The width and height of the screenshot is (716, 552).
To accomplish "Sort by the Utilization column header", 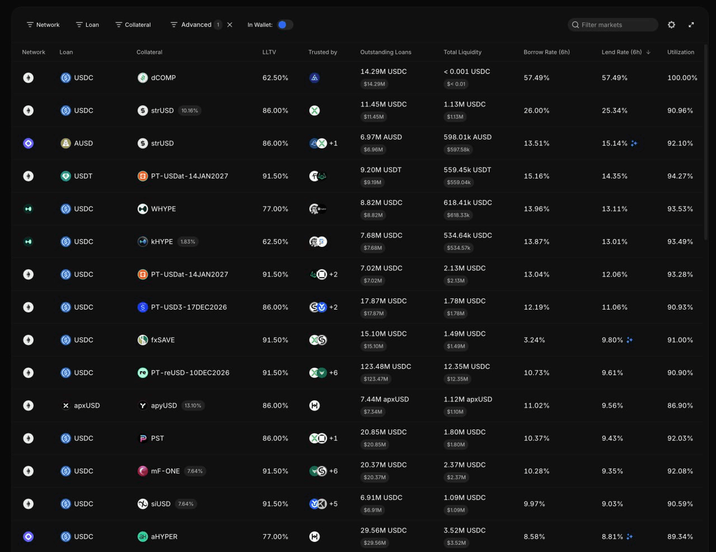I will point(681,52).
